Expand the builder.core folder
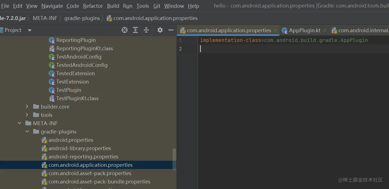Screen dimensions: 389x189 click(27, 107)
